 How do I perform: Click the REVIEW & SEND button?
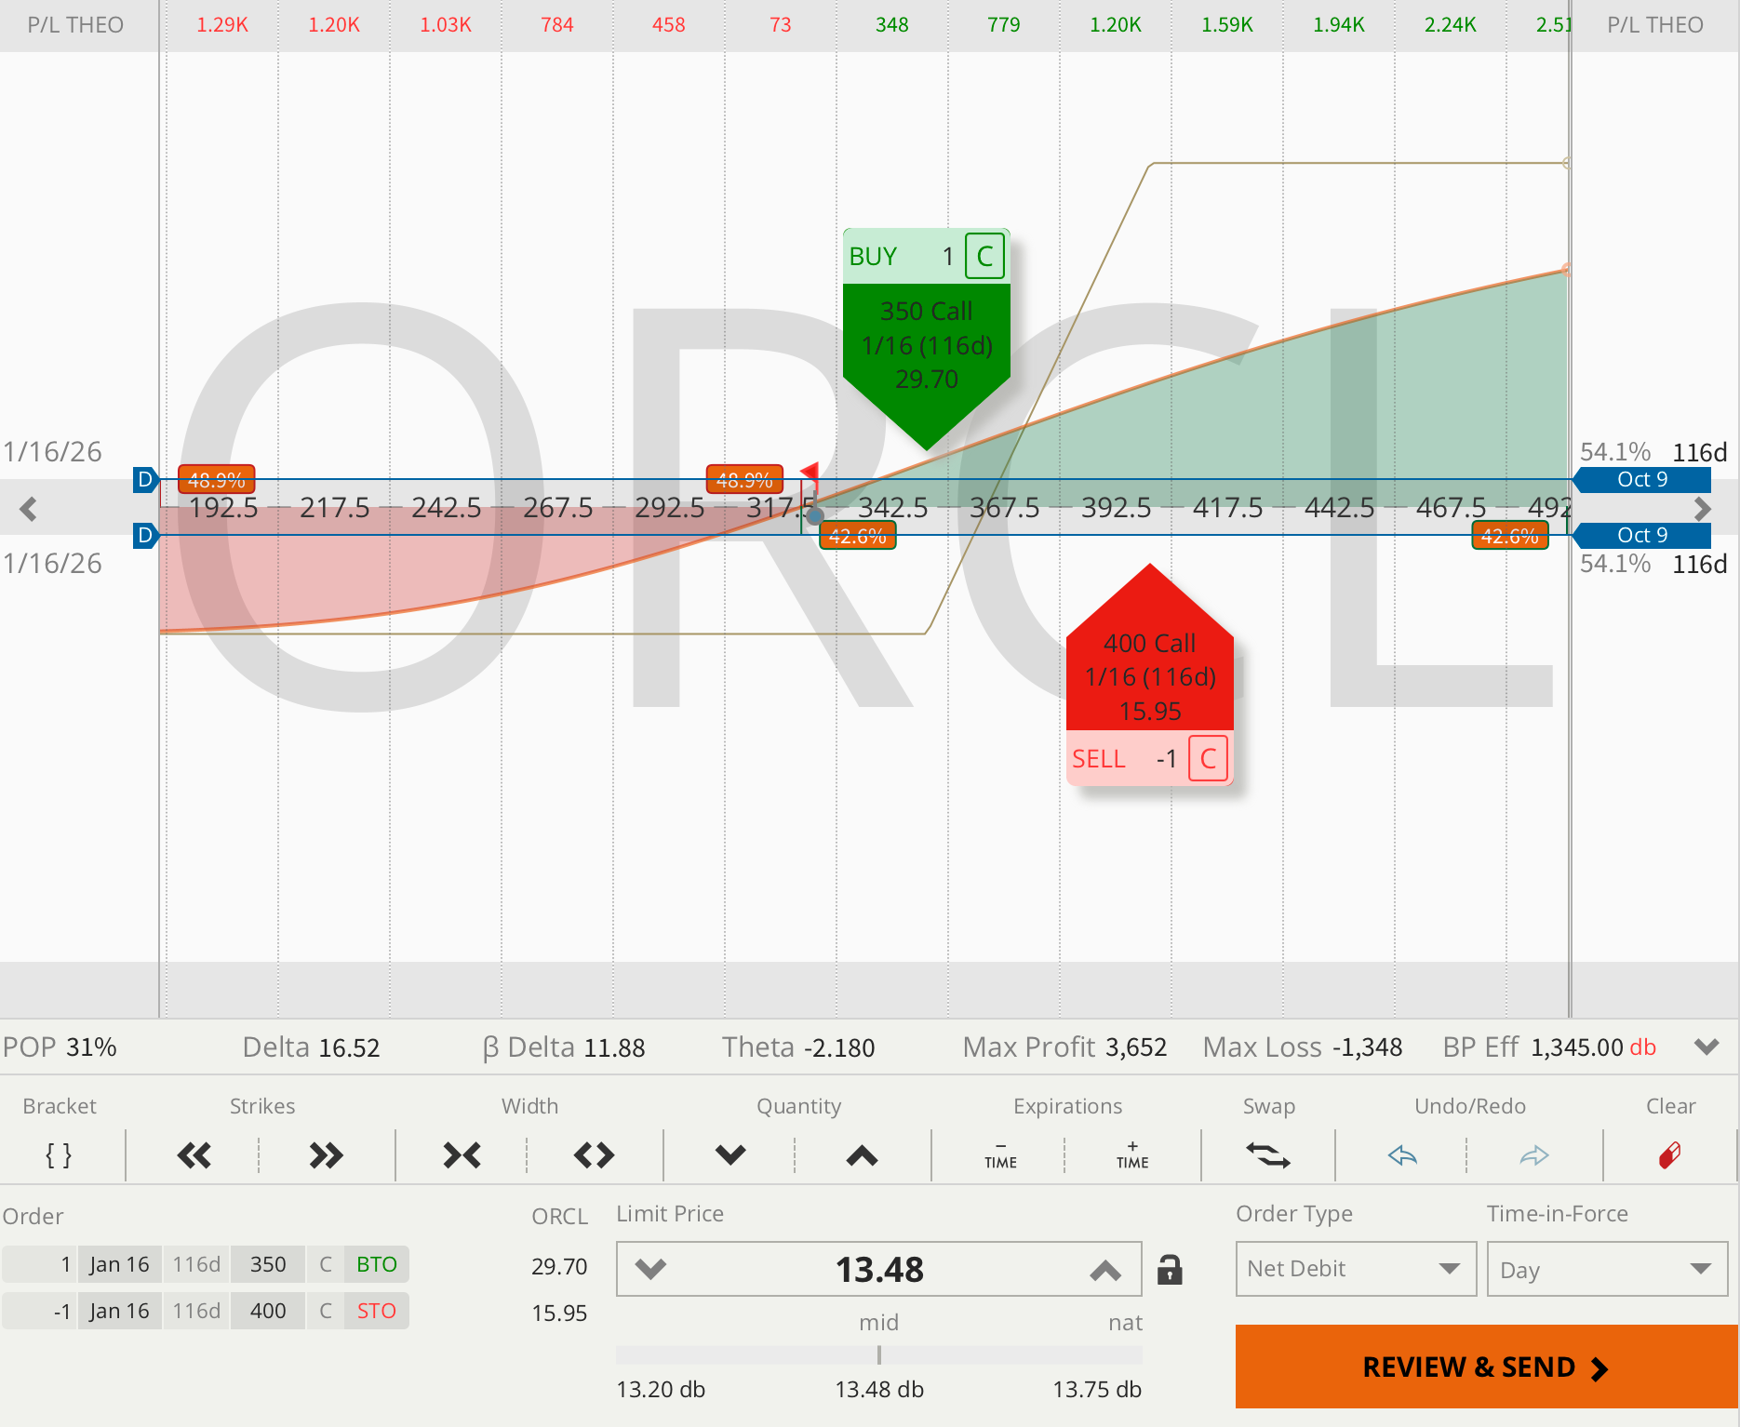[1486, 1367]
